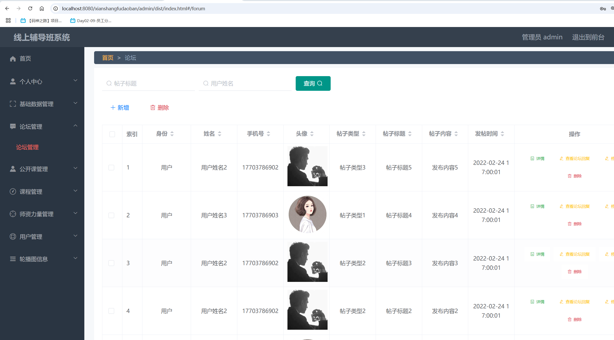Click 退出到前台 in the header

588,37
